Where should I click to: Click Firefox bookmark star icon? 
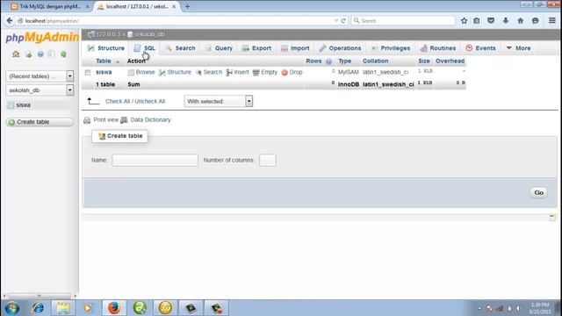coord(464,21)
